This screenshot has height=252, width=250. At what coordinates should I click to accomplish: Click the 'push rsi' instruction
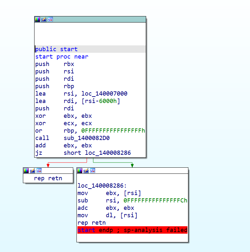click(x=55, y=71)
